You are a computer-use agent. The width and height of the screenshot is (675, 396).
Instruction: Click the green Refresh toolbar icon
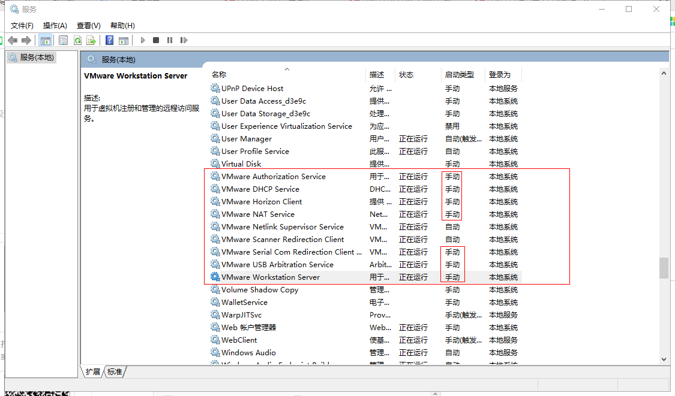point(77,40)
